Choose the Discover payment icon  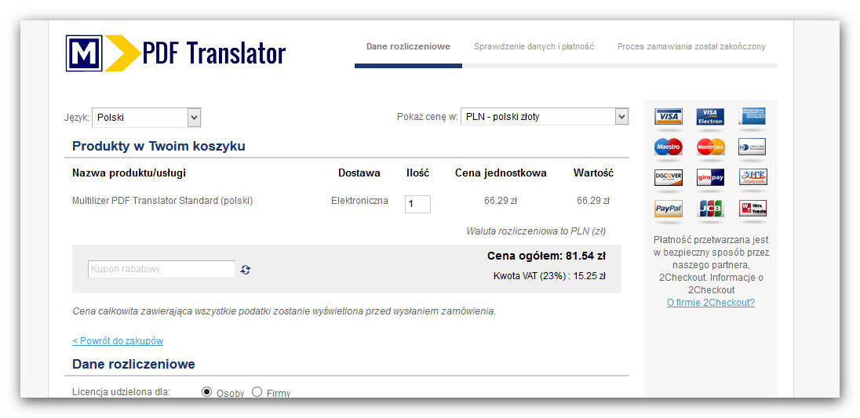click(668, 177)
